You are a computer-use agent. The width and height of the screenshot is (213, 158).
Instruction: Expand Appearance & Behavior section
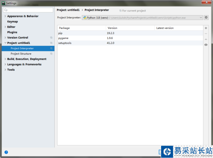tap(5, 16)
